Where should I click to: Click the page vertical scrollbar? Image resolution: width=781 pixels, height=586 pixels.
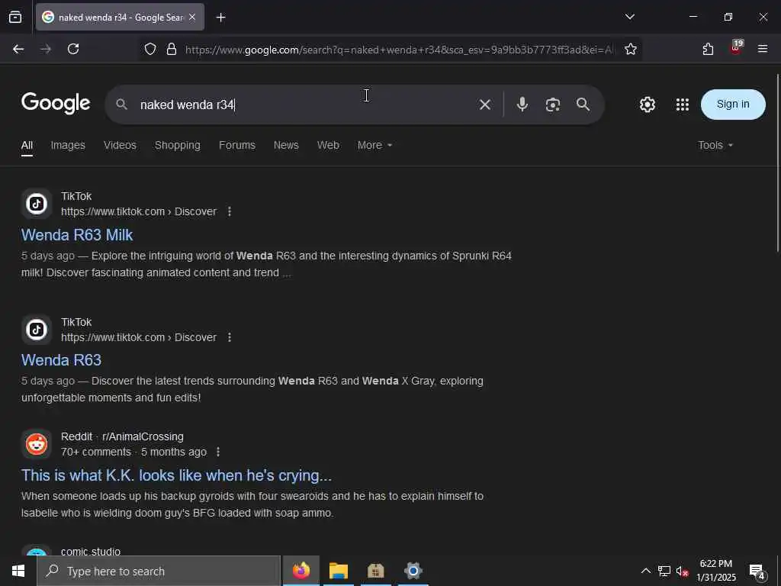click(777, 163)
